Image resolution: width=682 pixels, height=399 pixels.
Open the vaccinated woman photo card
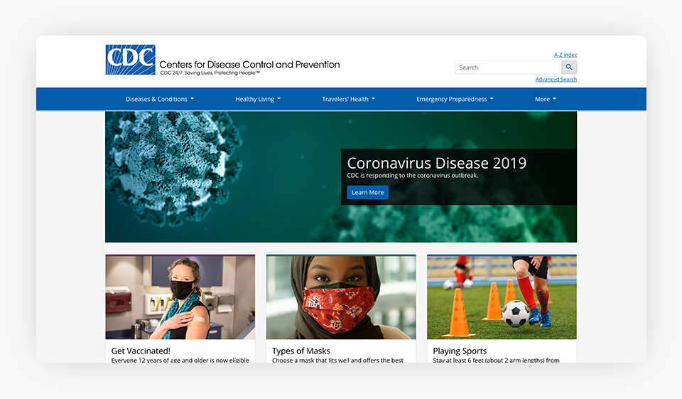(x=180, y=297)
